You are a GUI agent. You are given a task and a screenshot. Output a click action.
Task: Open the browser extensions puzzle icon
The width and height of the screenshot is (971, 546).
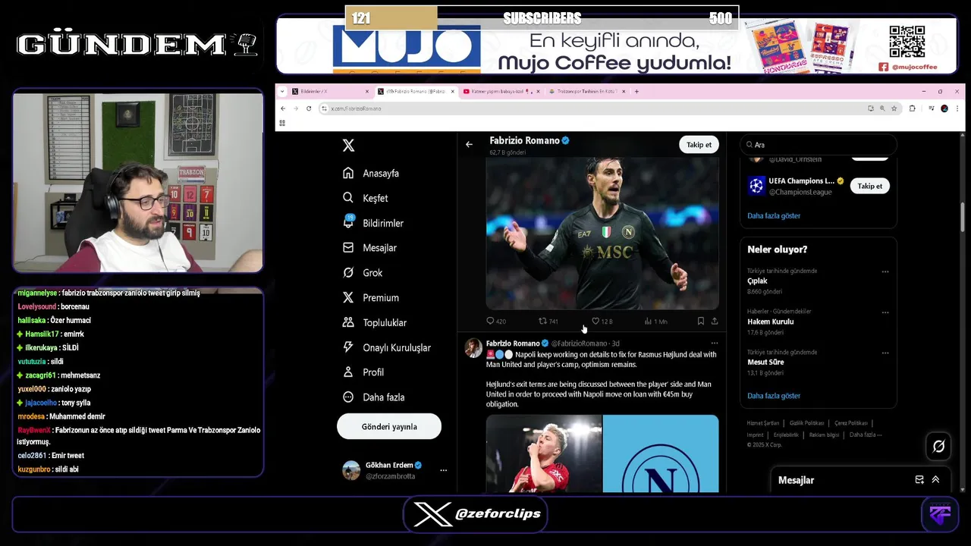click(x=912, y=108)
